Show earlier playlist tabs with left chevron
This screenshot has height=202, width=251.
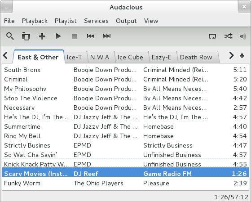click(x=5, y=55)
